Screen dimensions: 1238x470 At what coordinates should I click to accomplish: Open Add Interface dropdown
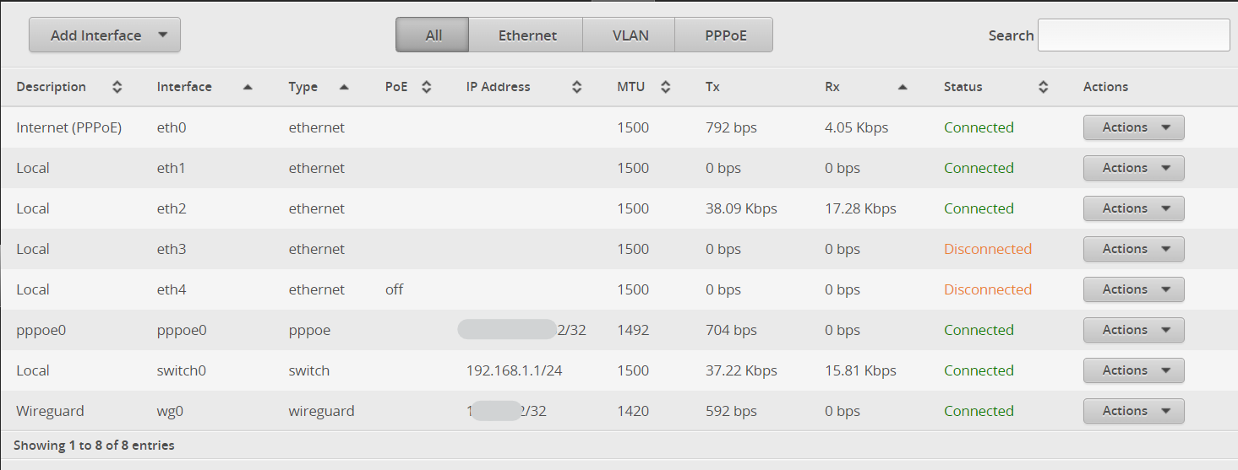105,35
